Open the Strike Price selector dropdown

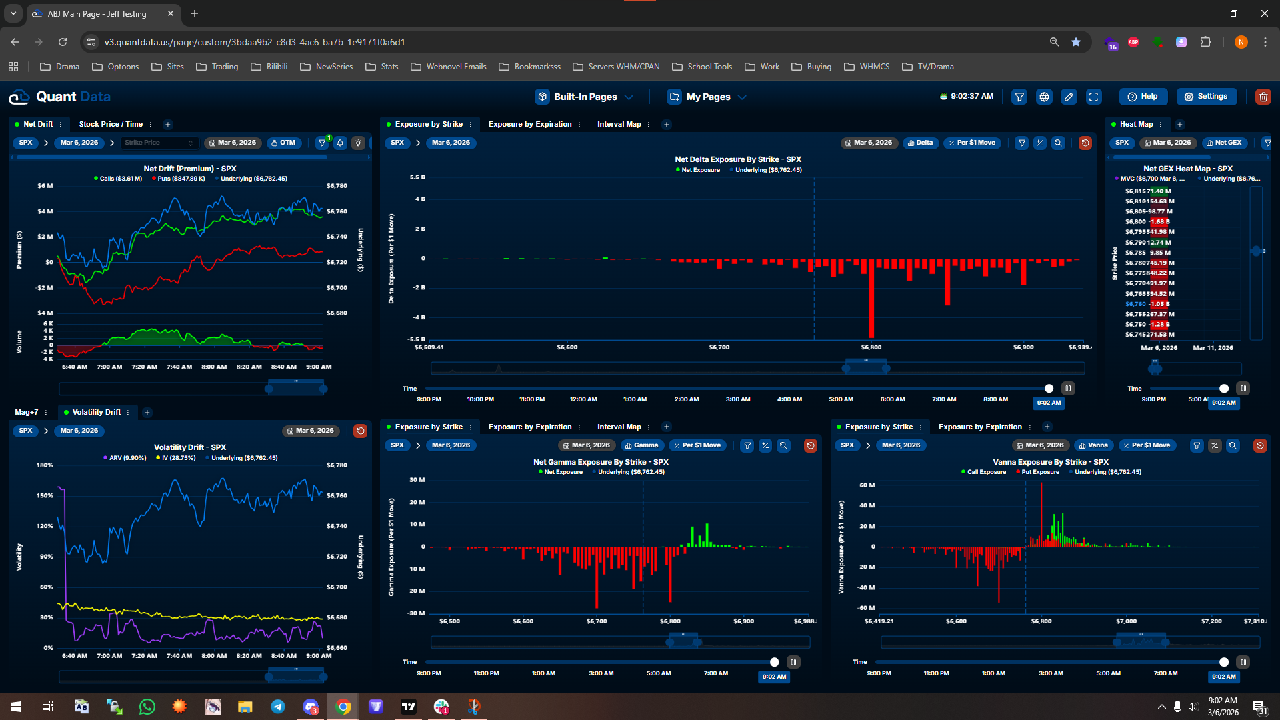click(159, 143)
